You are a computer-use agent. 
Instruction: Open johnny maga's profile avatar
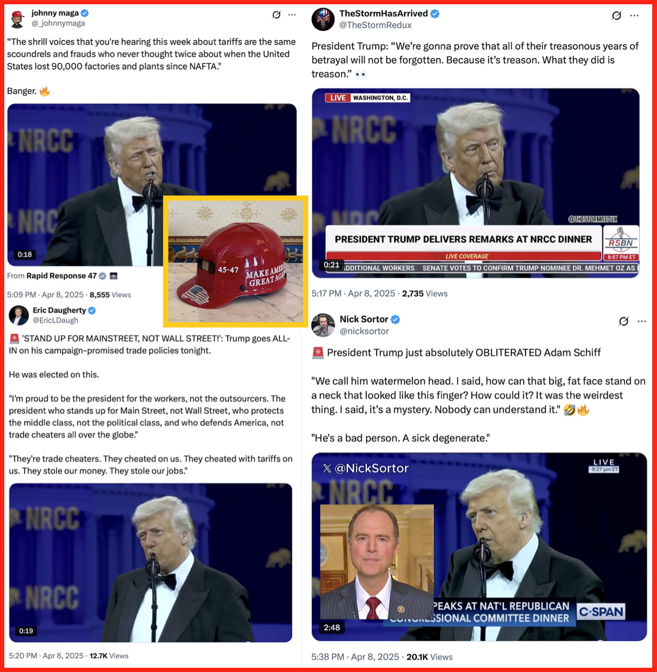(17, 18)
